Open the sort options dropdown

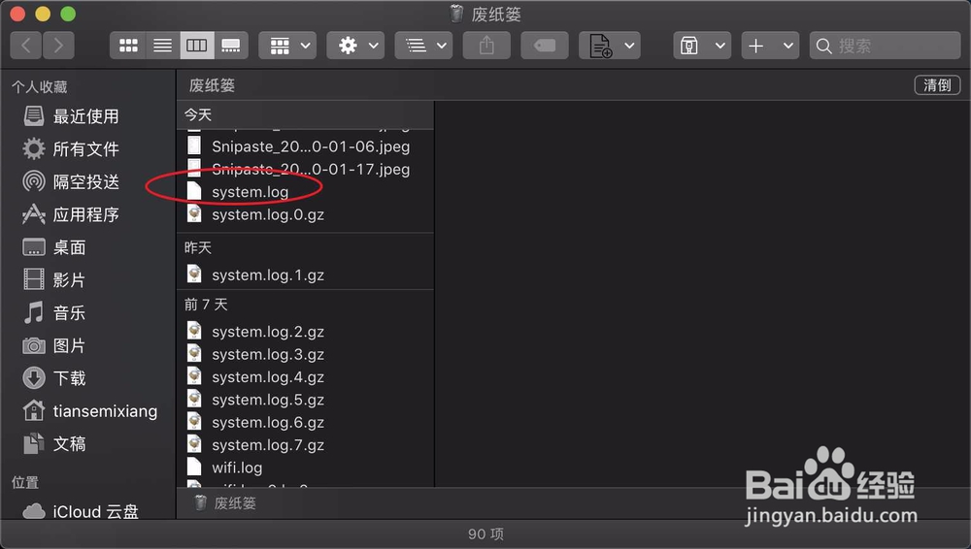click(x=423, y=46)
